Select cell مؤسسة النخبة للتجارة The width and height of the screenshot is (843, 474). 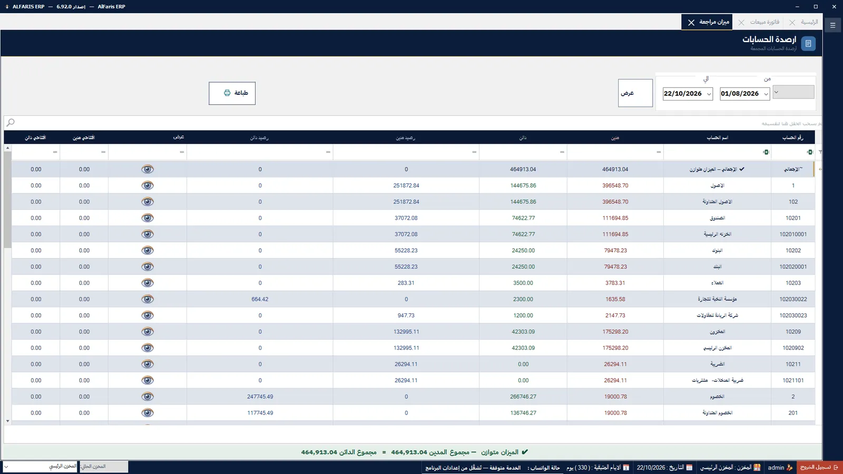(717, 299)
